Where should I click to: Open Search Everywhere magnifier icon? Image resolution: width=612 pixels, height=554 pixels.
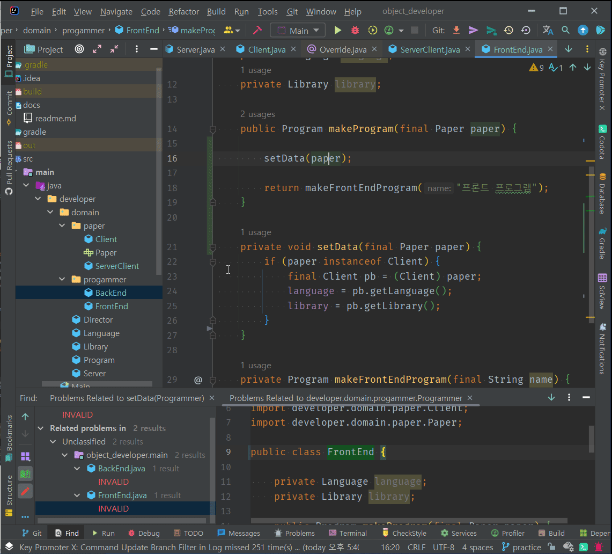click(565, 30)
